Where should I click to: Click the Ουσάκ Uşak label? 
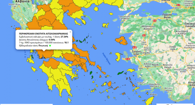pos(173,48)
